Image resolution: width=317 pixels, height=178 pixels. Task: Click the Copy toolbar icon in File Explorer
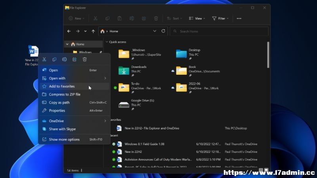click(x=107, y=18)
